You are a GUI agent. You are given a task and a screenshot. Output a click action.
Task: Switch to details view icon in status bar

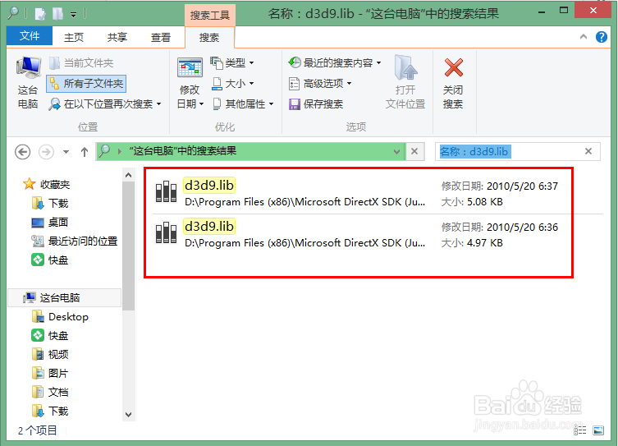tap(579, 430)
